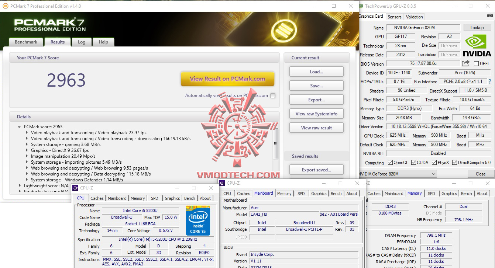Click the GPU-Z screenshot camera icon

(490, 15)
